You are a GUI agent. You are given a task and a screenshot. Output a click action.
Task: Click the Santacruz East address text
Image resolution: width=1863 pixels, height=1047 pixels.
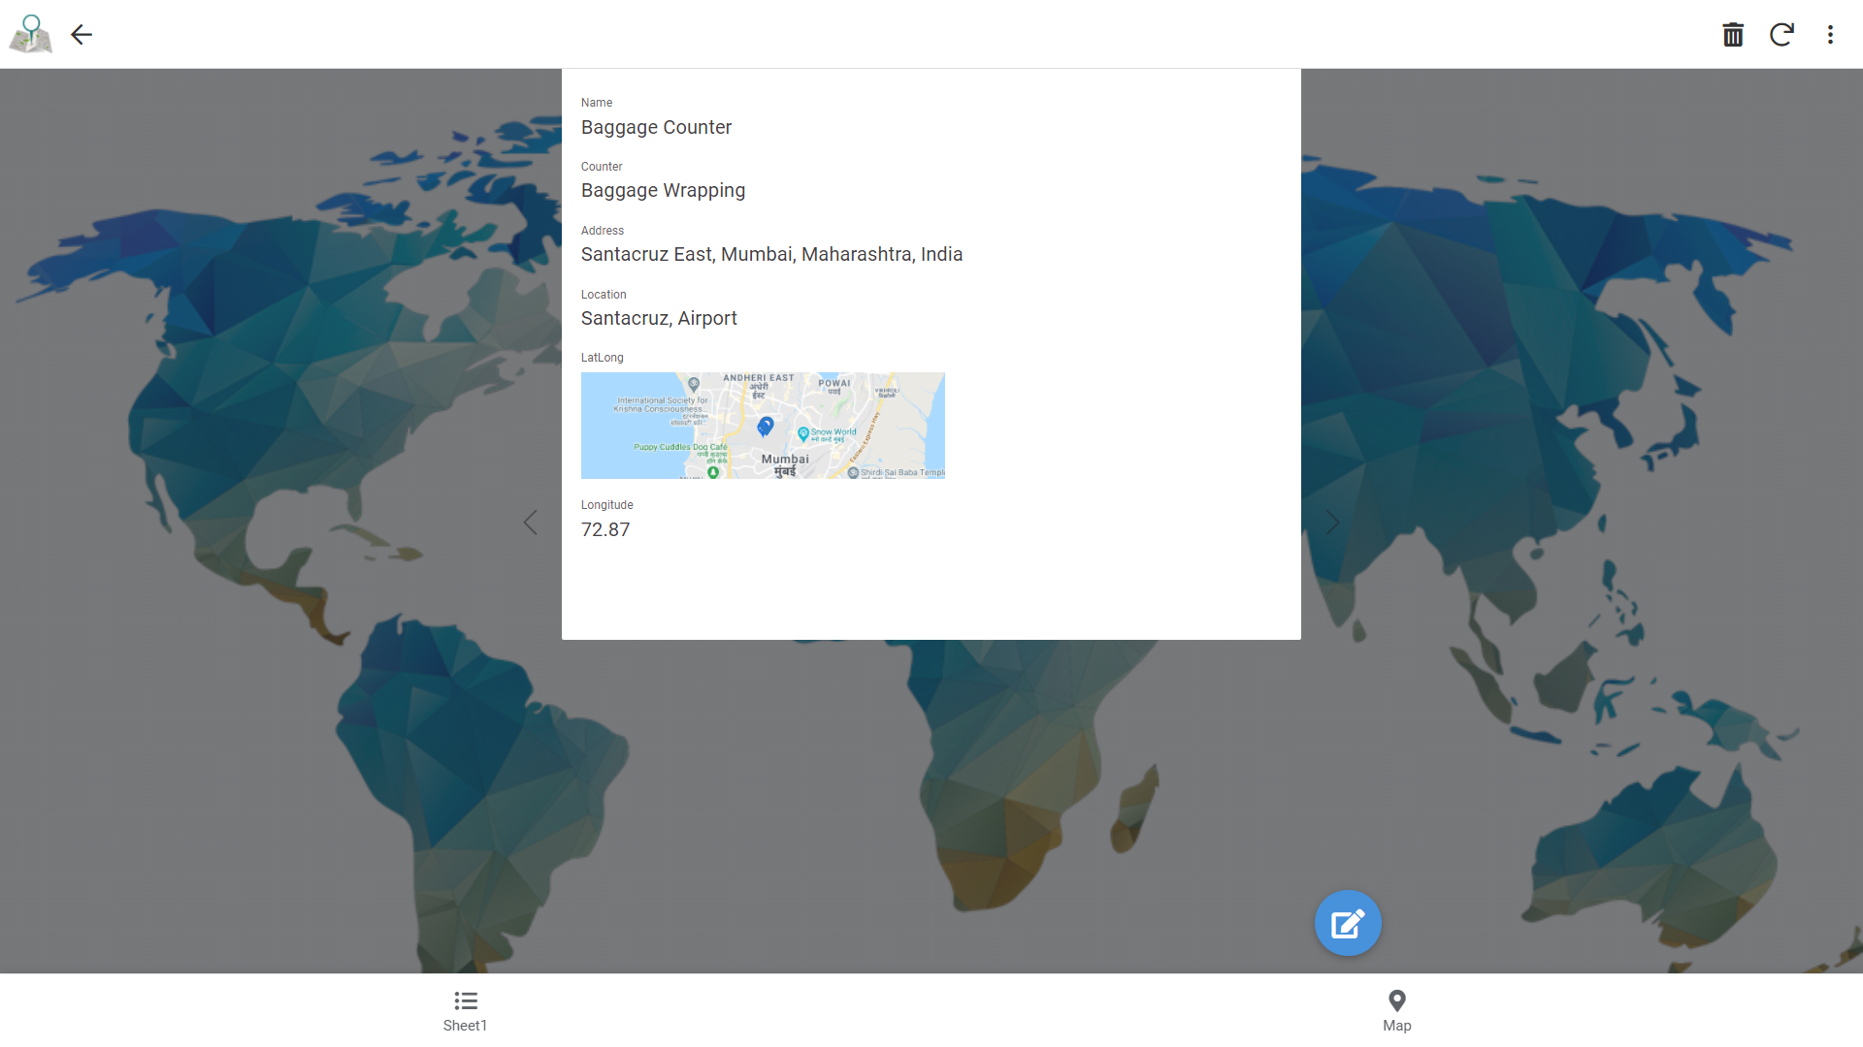click(771, 254)
